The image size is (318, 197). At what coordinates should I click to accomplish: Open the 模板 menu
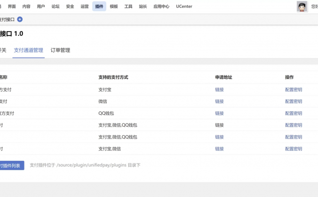[114, 7]
